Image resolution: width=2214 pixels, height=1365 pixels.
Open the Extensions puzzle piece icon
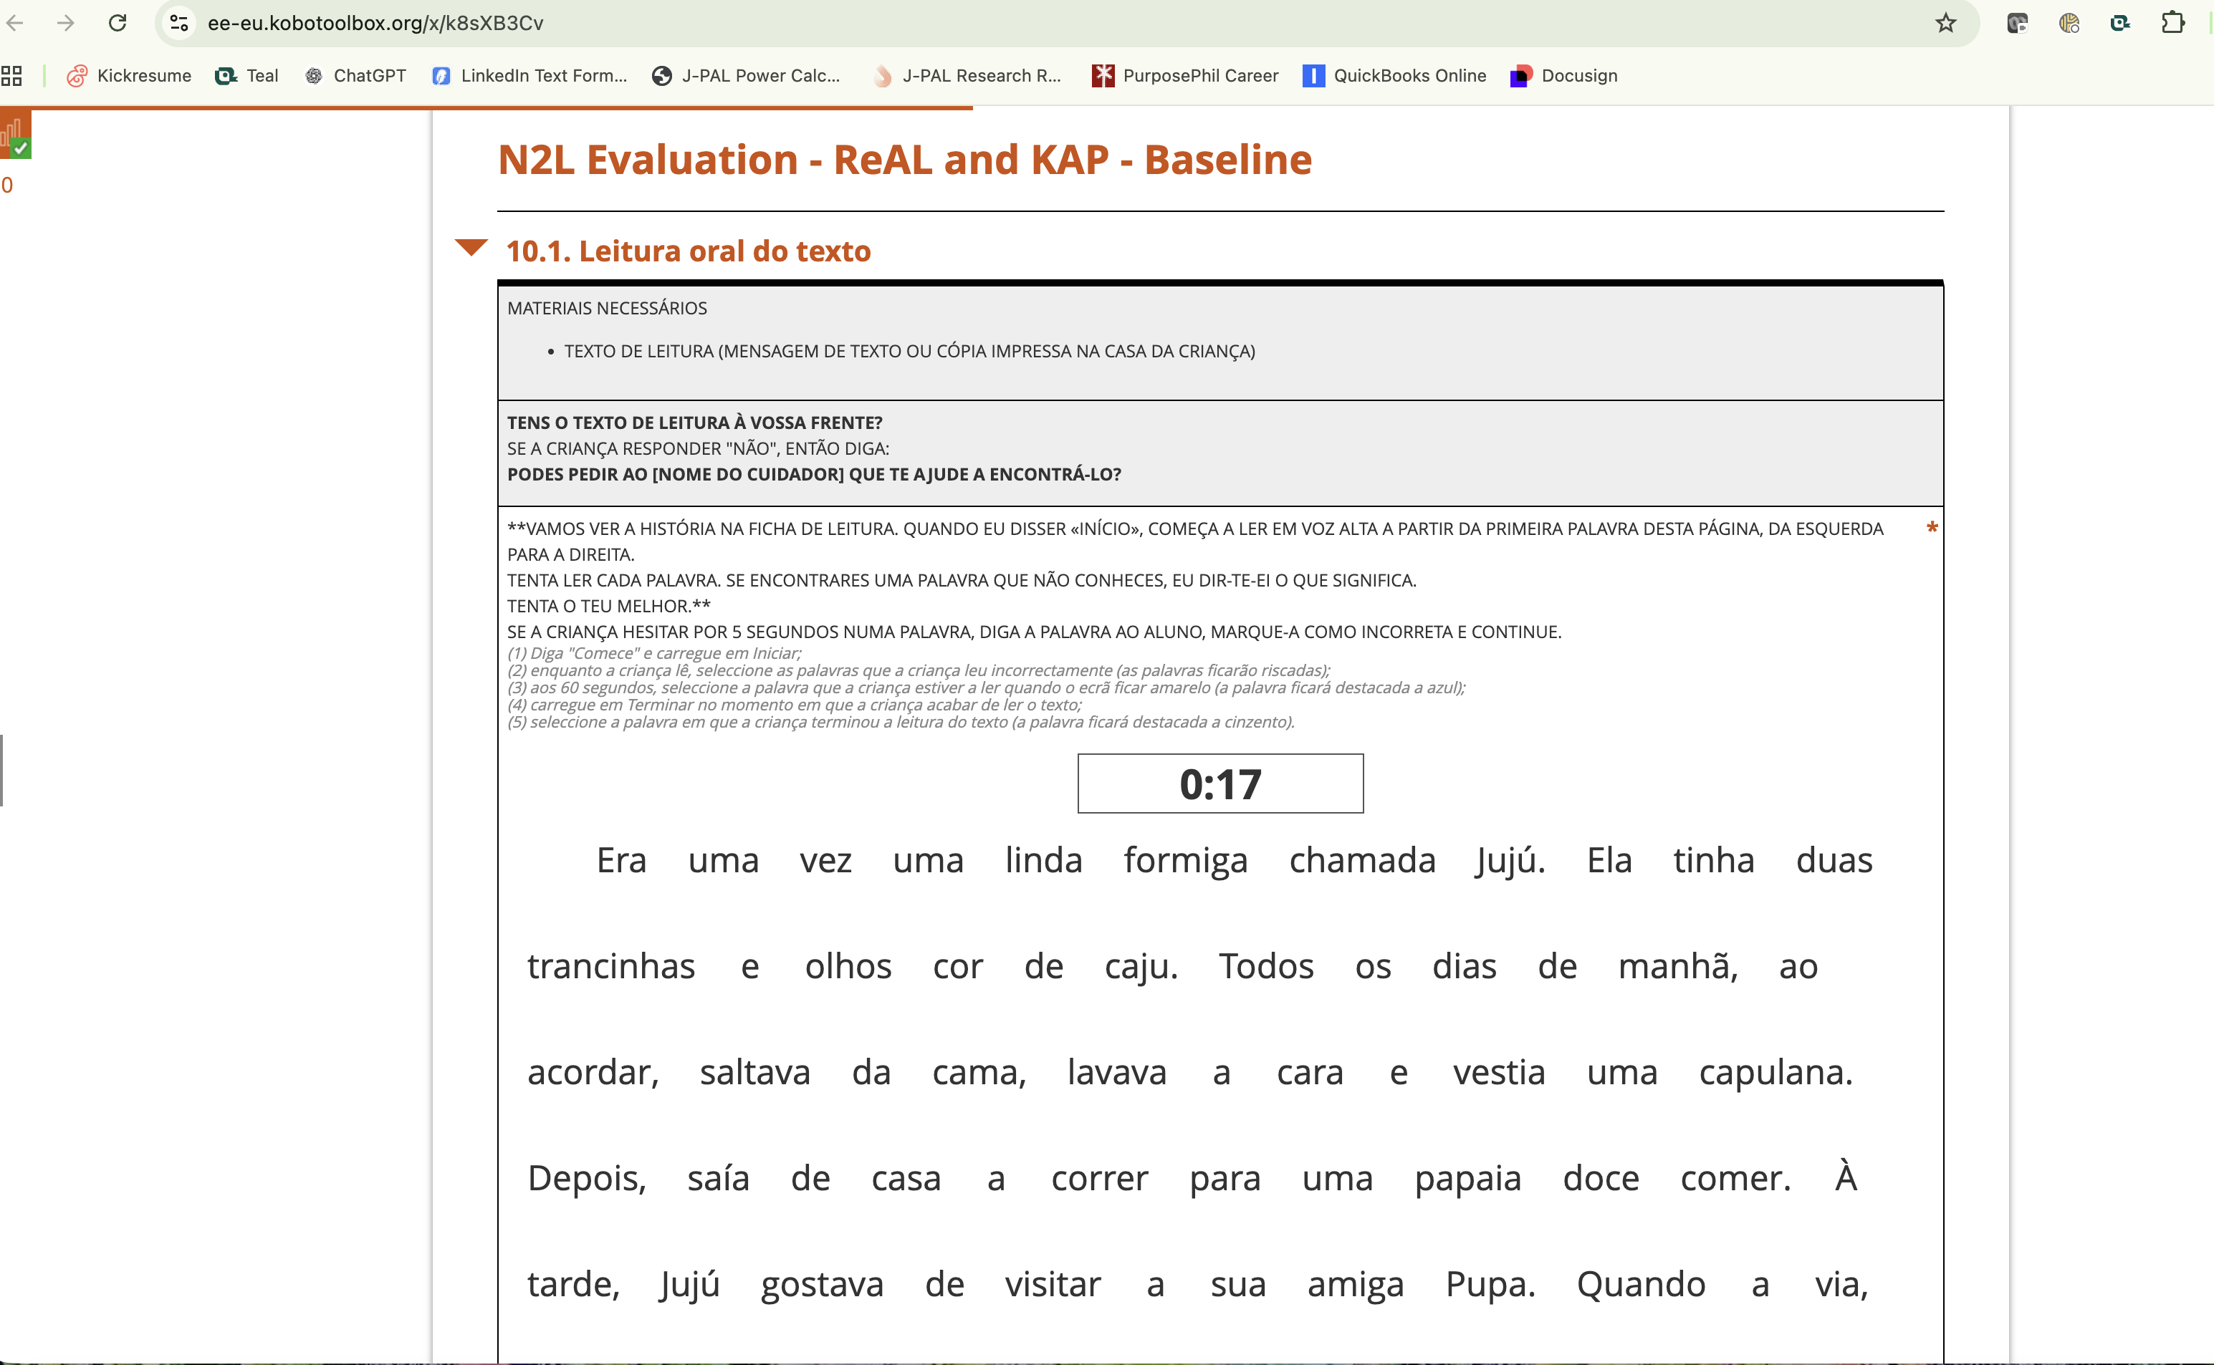coord(2172,23)
